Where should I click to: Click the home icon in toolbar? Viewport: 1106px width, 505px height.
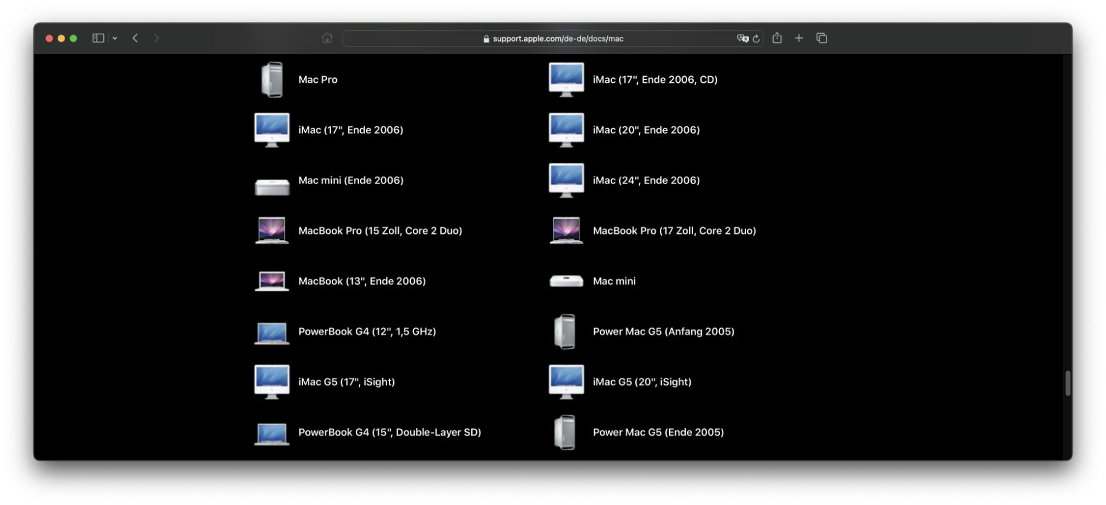(x=327, y=38)
